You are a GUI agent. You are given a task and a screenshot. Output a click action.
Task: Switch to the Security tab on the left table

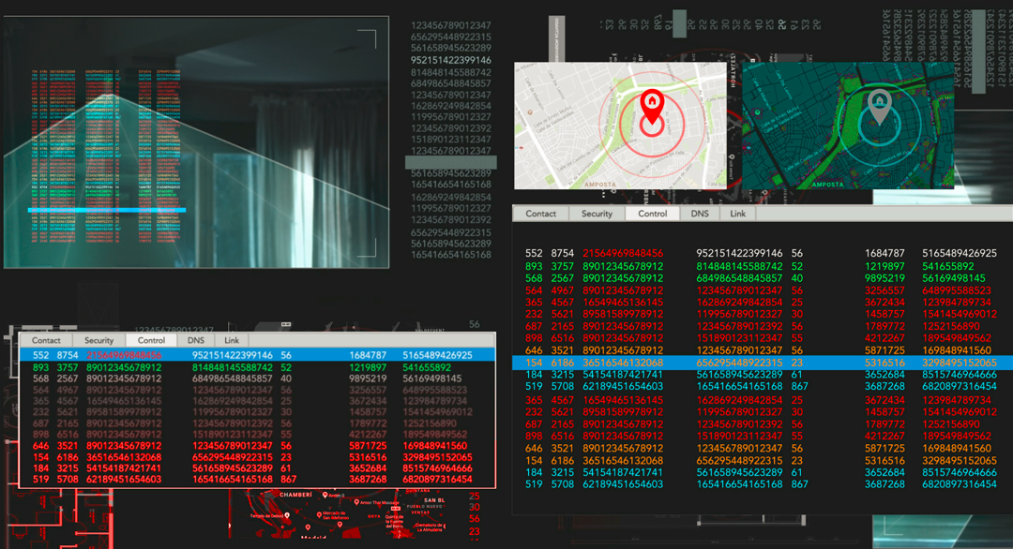(x=98, y=340)
